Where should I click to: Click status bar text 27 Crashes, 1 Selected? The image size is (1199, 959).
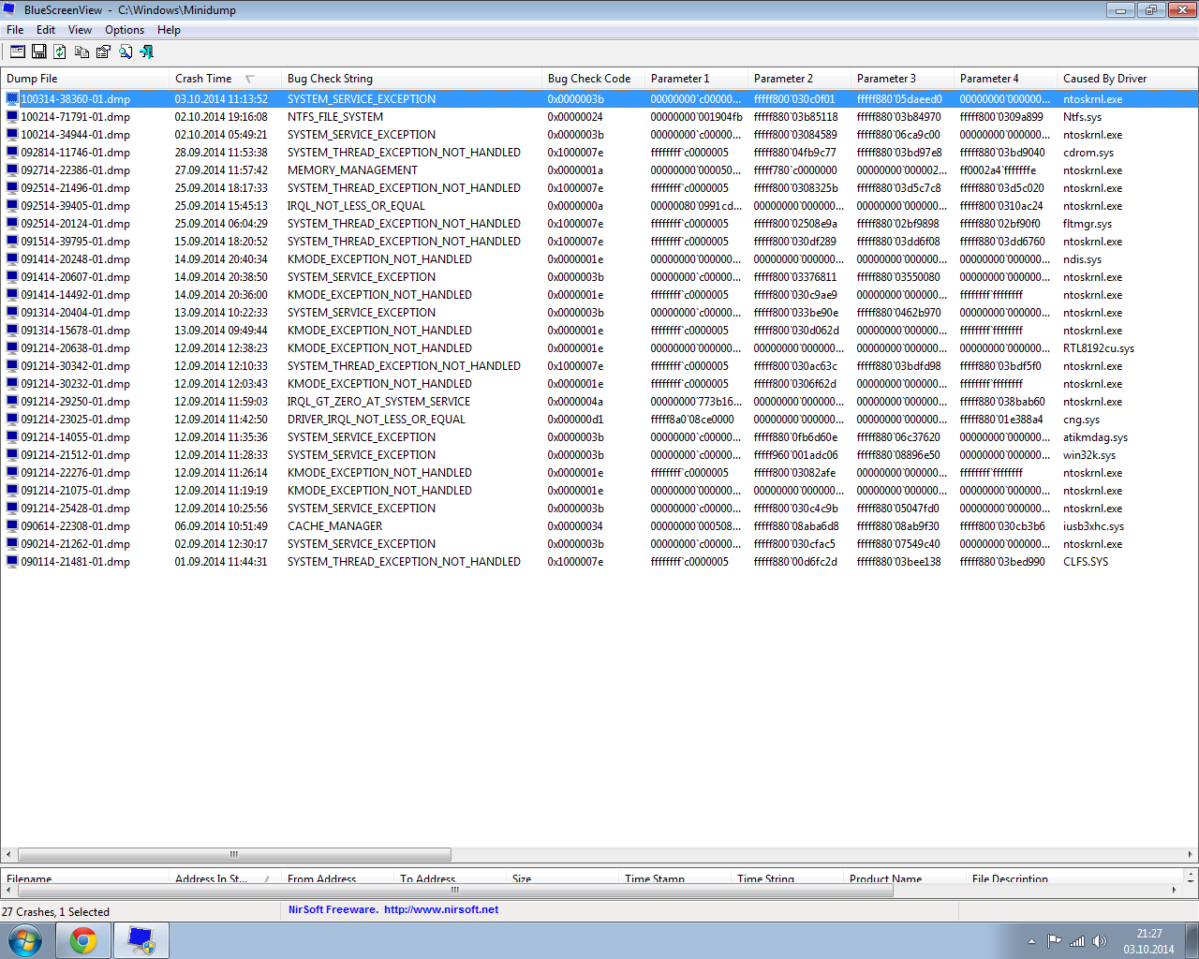coord(55,911)
